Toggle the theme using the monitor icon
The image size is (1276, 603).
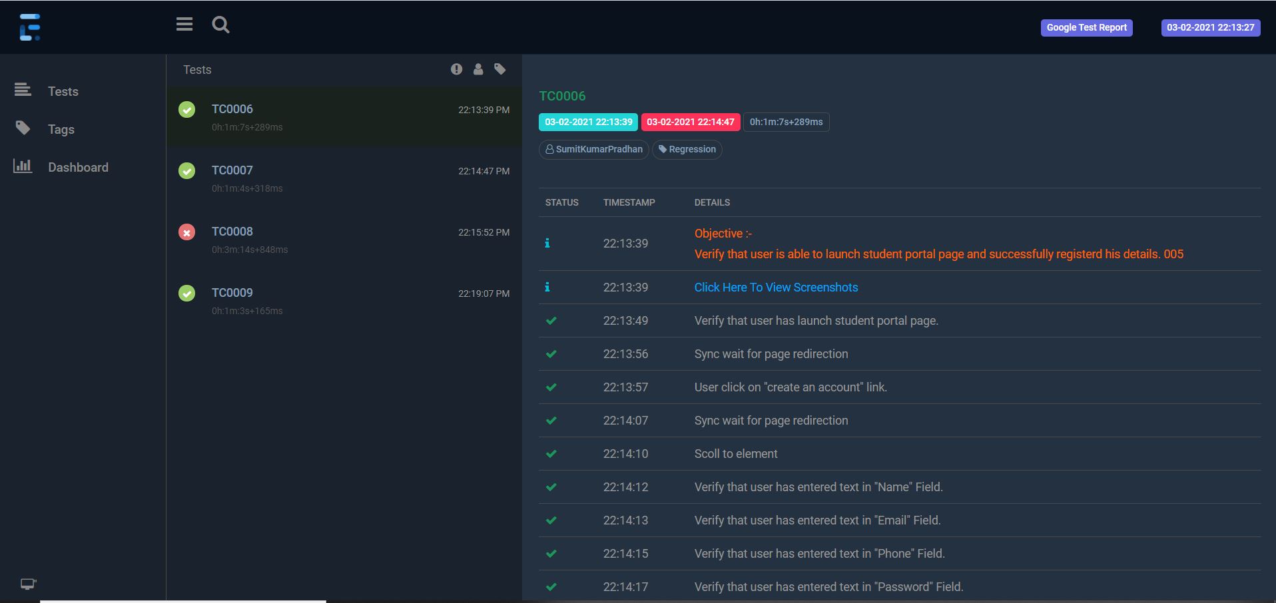[27, 584]
